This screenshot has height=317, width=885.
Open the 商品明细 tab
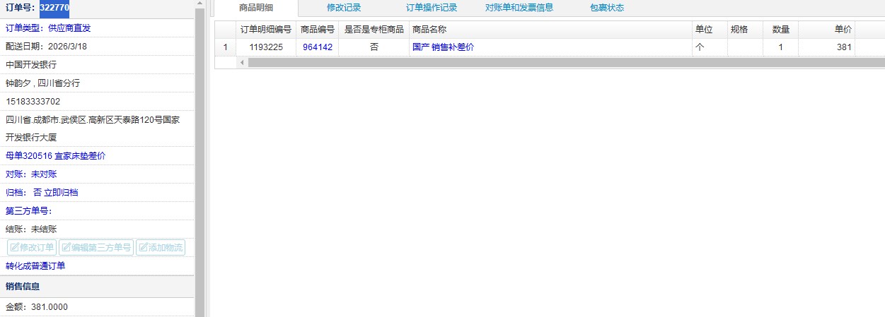pos(256,8)
